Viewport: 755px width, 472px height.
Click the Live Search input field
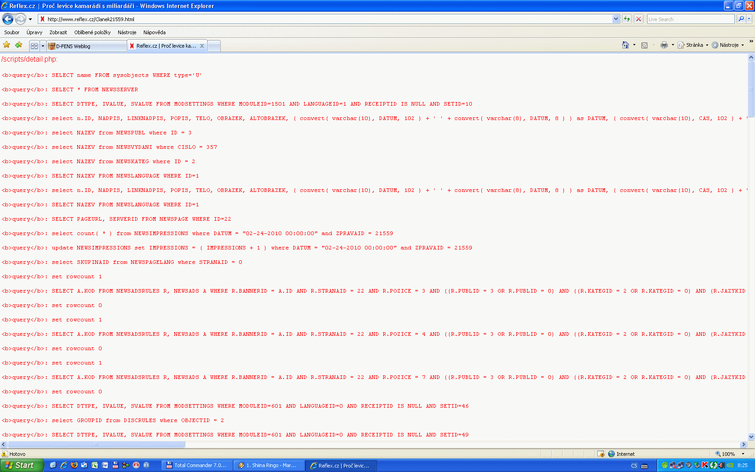point(691,19)
